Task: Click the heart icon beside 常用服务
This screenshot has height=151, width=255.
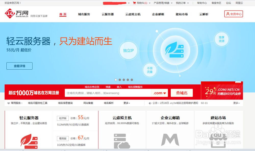Action: pos(9,103)
